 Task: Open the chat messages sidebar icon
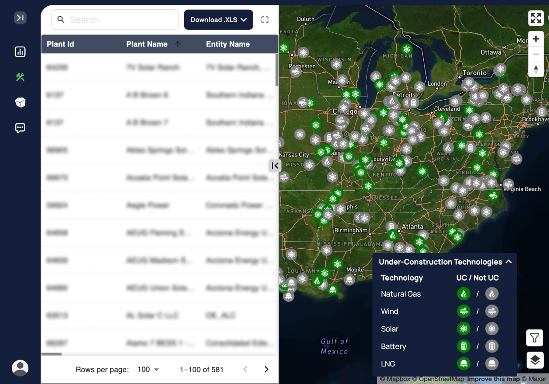click(x=20, y=128)
